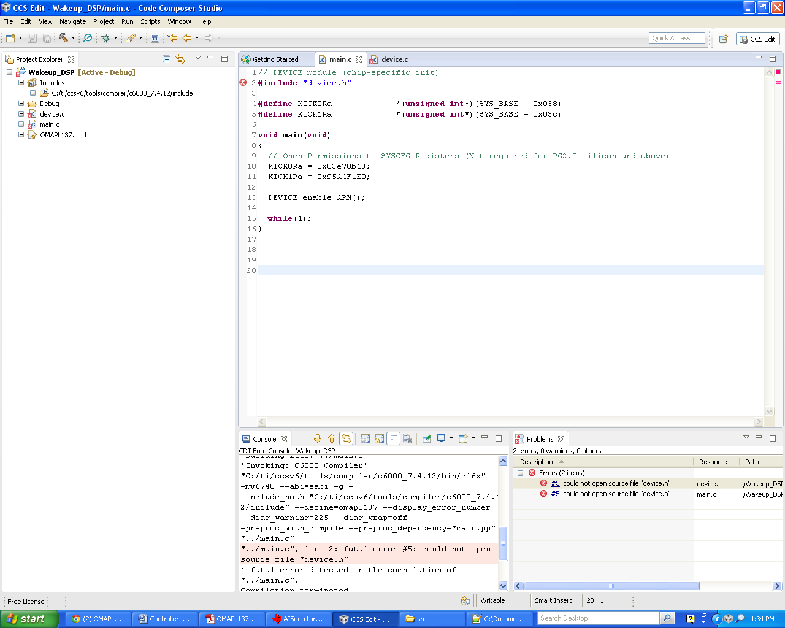Click Open Console icon
This screenshot has width=785, height=628.
tap(463, 438)
